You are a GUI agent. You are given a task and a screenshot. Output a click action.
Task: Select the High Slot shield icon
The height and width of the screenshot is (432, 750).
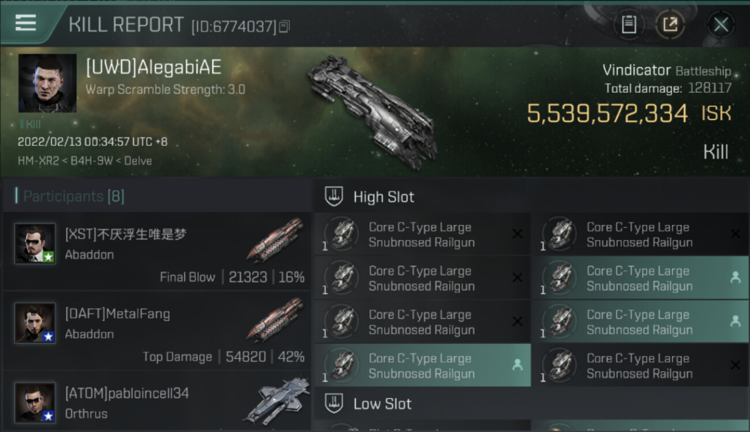[334, 196]
